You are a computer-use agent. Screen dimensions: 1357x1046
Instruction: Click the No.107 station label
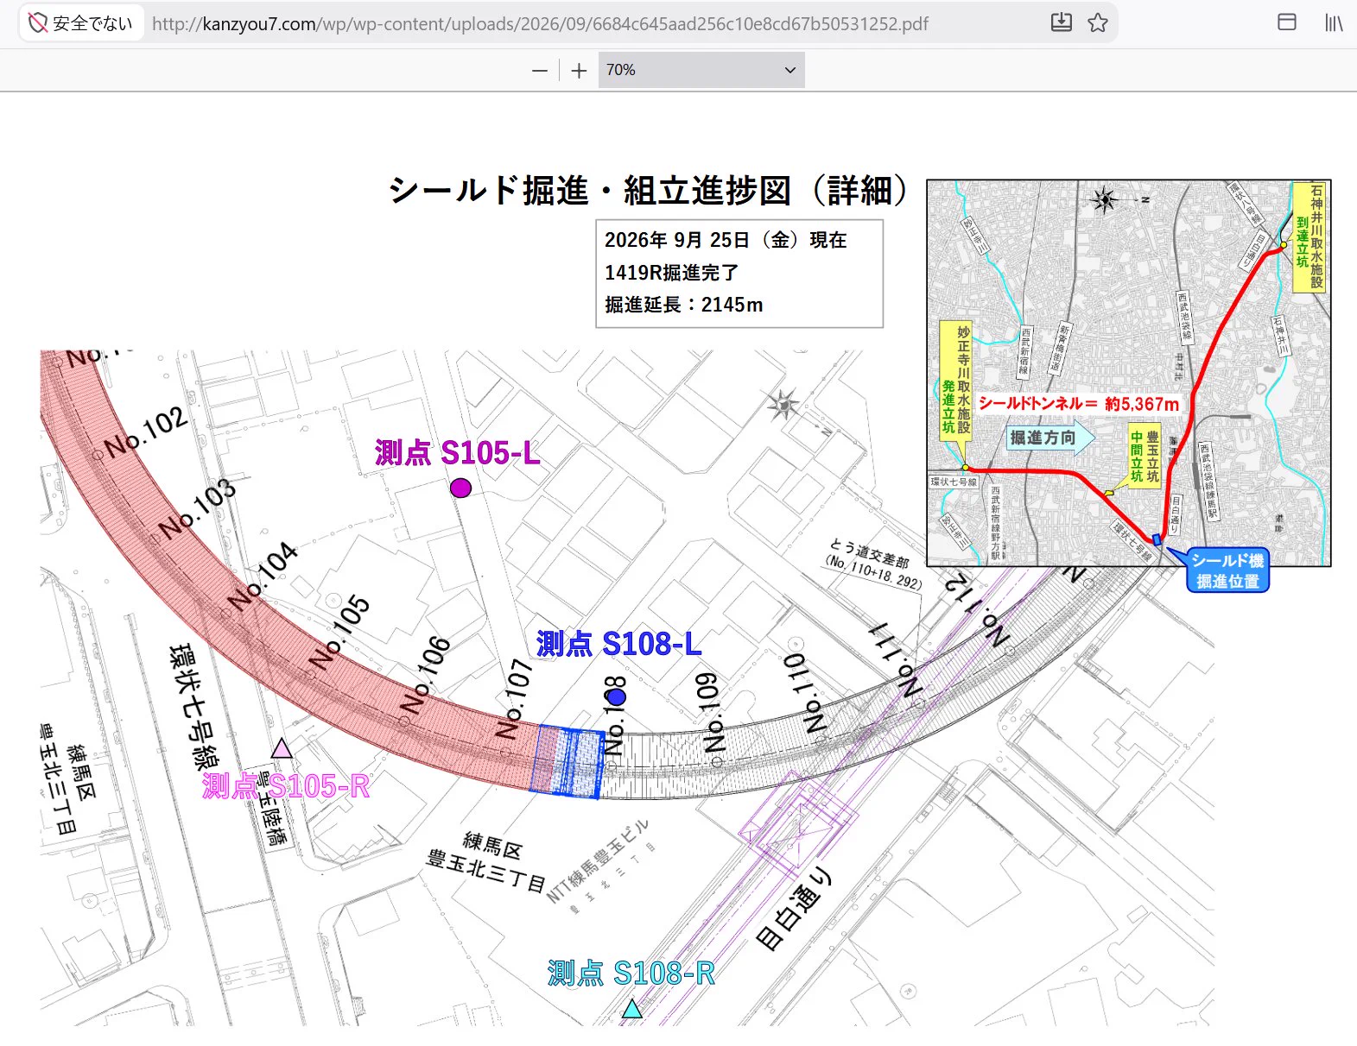tap(515, 698)
